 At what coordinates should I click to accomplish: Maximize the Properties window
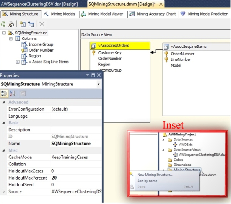(x=93, y=75)
